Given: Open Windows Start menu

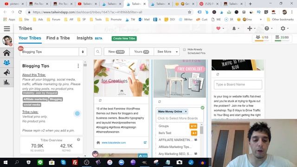Looking at the screenshot, I should coord(6,162).
